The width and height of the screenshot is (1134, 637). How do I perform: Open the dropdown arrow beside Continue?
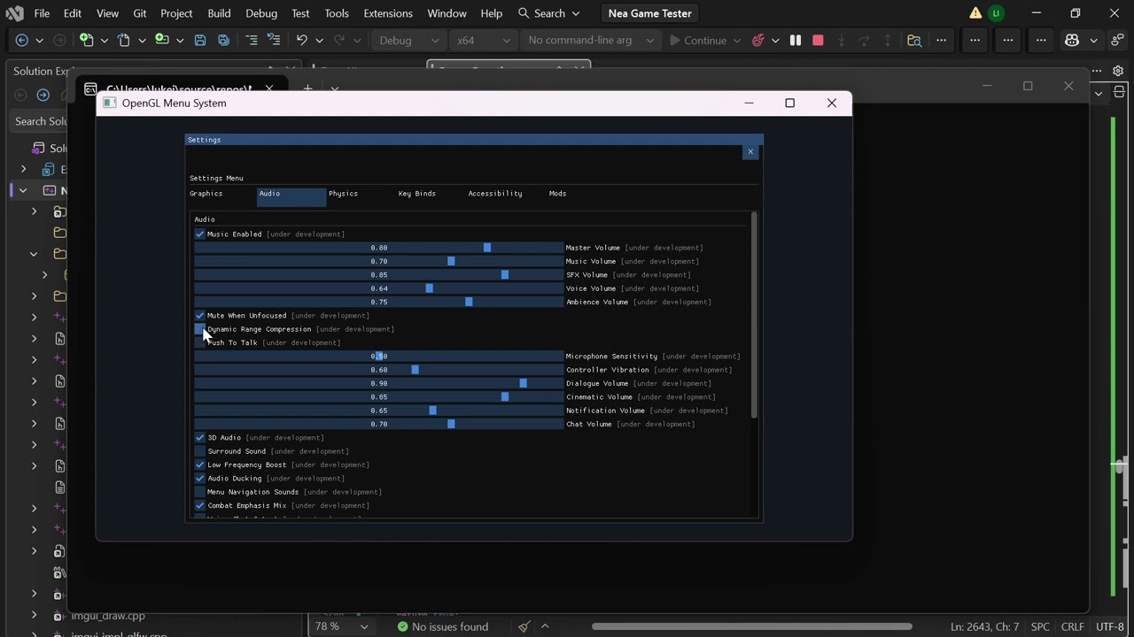tap(737, 41)
